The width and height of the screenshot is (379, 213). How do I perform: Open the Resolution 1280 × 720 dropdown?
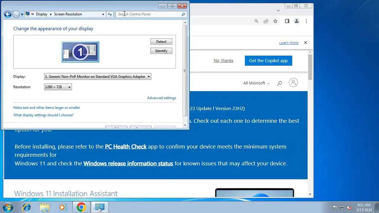58,87
